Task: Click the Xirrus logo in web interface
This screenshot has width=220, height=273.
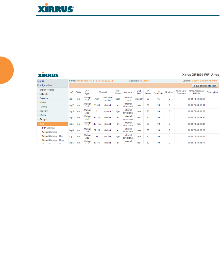Action: [48, 75]
